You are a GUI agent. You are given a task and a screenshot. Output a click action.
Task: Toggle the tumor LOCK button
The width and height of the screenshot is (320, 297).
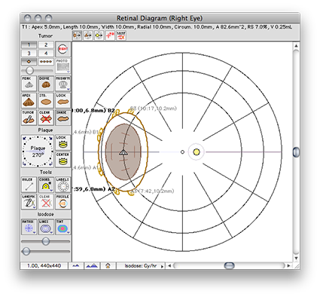click(x=63, y=100)
